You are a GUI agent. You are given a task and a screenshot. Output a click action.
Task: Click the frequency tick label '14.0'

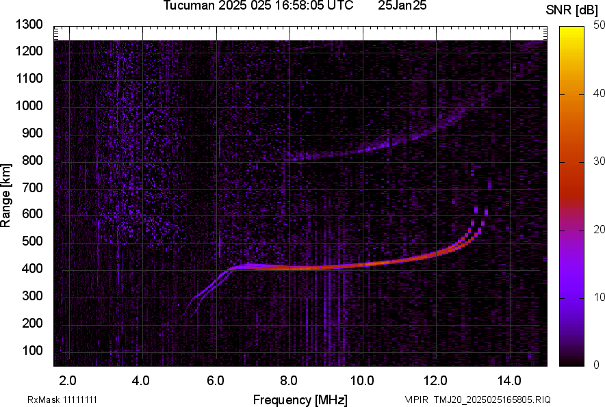pos(509,381)
